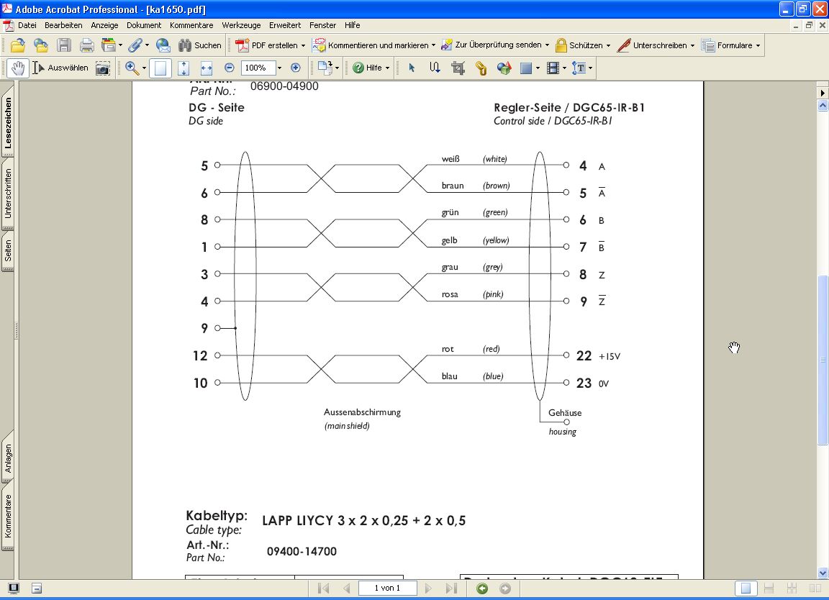Click the paperclip attach file icon
Screen dimensions: 829x600
[135, 45]
